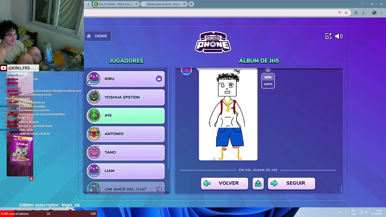Click the @KIRU_FRS overlay label

click(x=19, y=68)
